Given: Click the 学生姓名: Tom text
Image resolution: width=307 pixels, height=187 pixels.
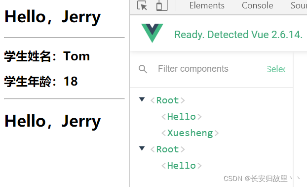Looking at the screenshot, I should [x=47, y=56].
